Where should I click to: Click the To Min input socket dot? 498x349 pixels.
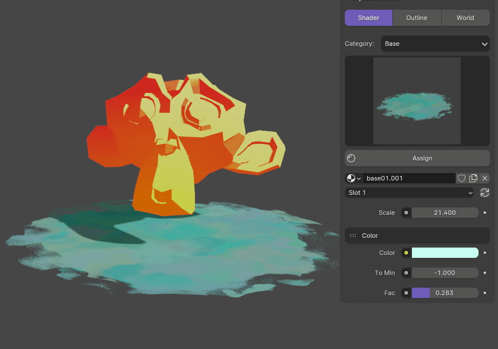tap(406, 273)
